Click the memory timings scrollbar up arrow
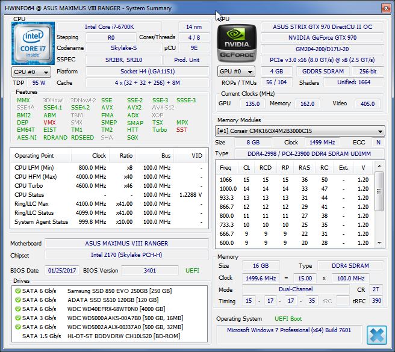Viewport: 395px width, 352px height. tap(379, 166)
